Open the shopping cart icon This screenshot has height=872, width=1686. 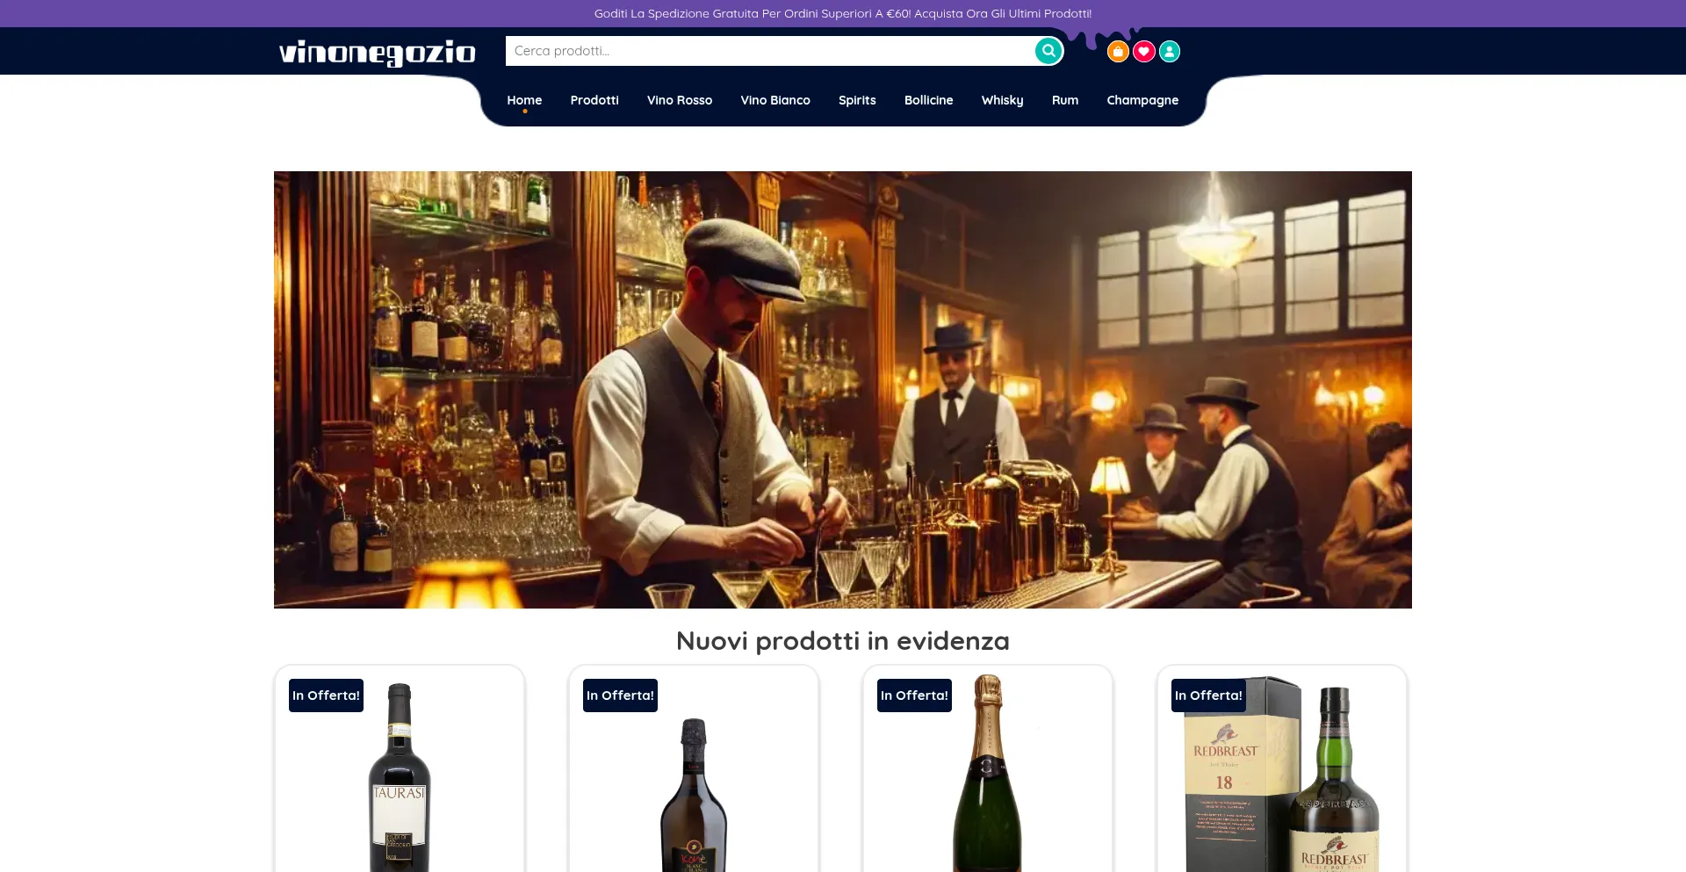coord(1117,51)
